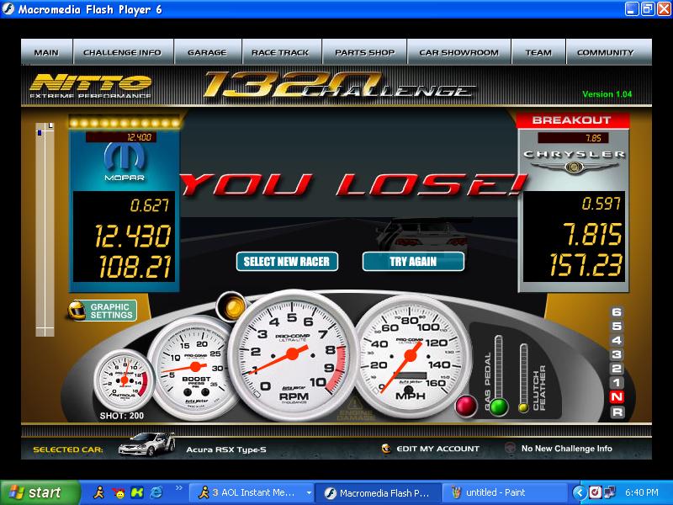Click the network computers tray icon
The image size is (673, 505).
(609, 492)
